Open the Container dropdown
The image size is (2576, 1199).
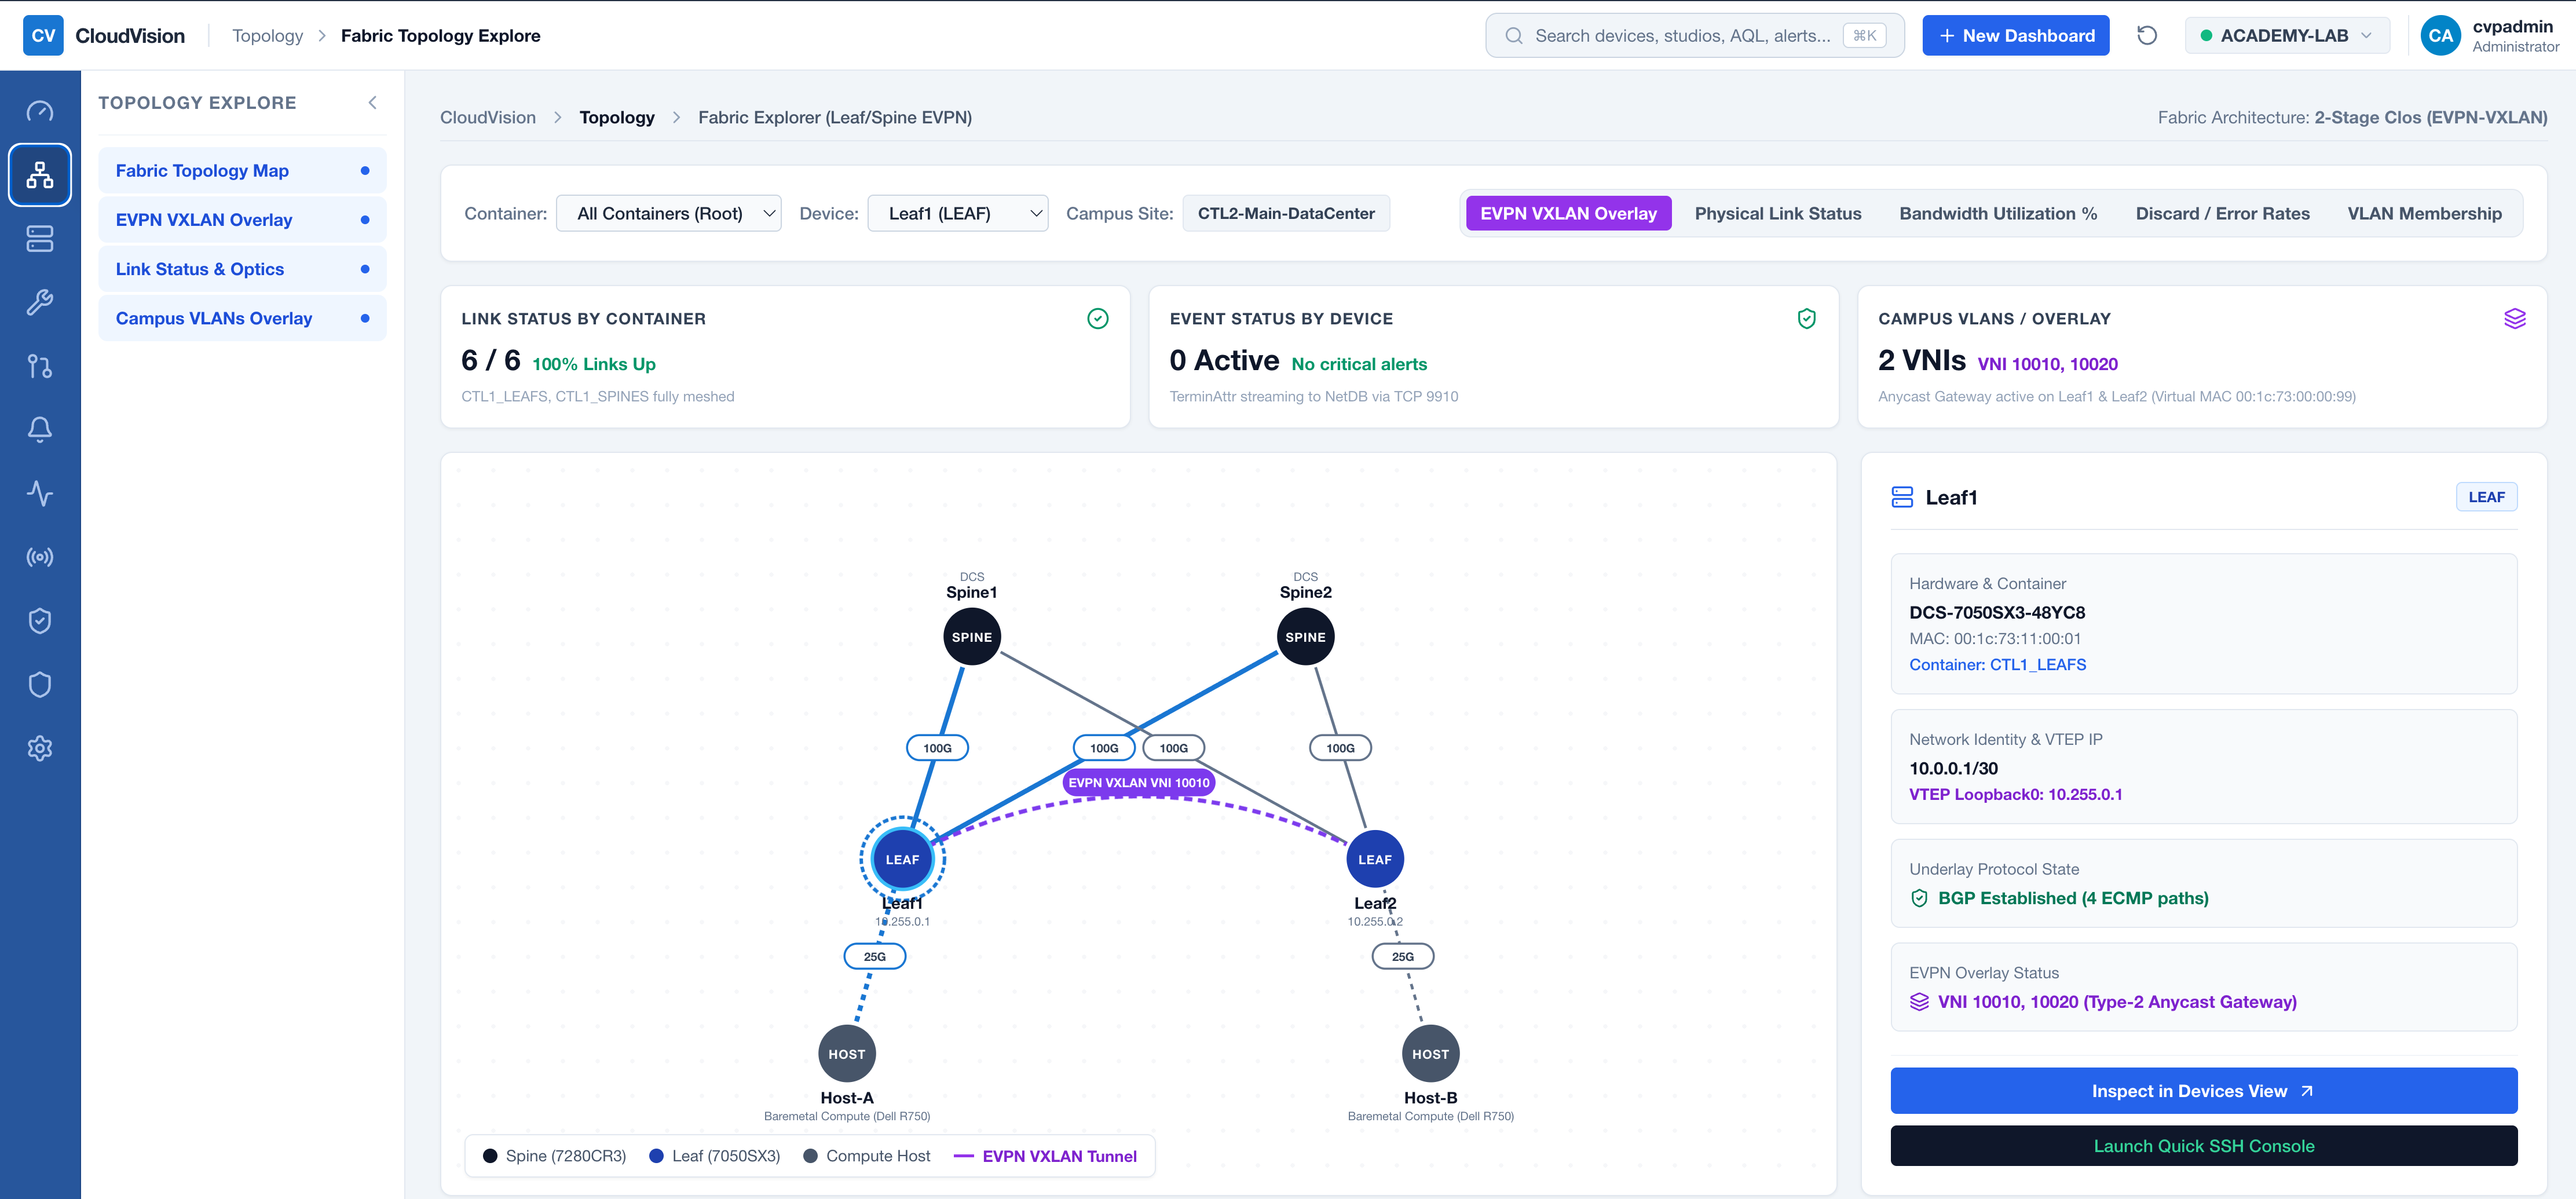coord(668,214)
